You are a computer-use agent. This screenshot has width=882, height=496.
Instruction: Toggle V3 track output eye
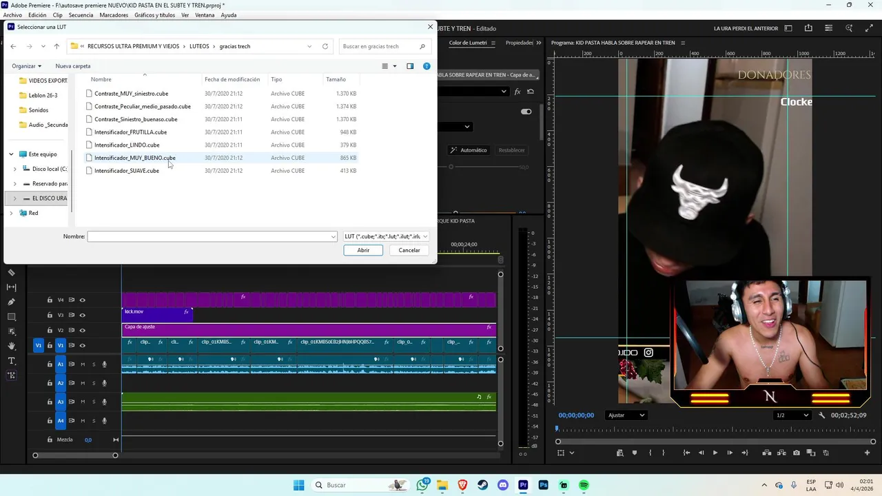coord(82,315)
